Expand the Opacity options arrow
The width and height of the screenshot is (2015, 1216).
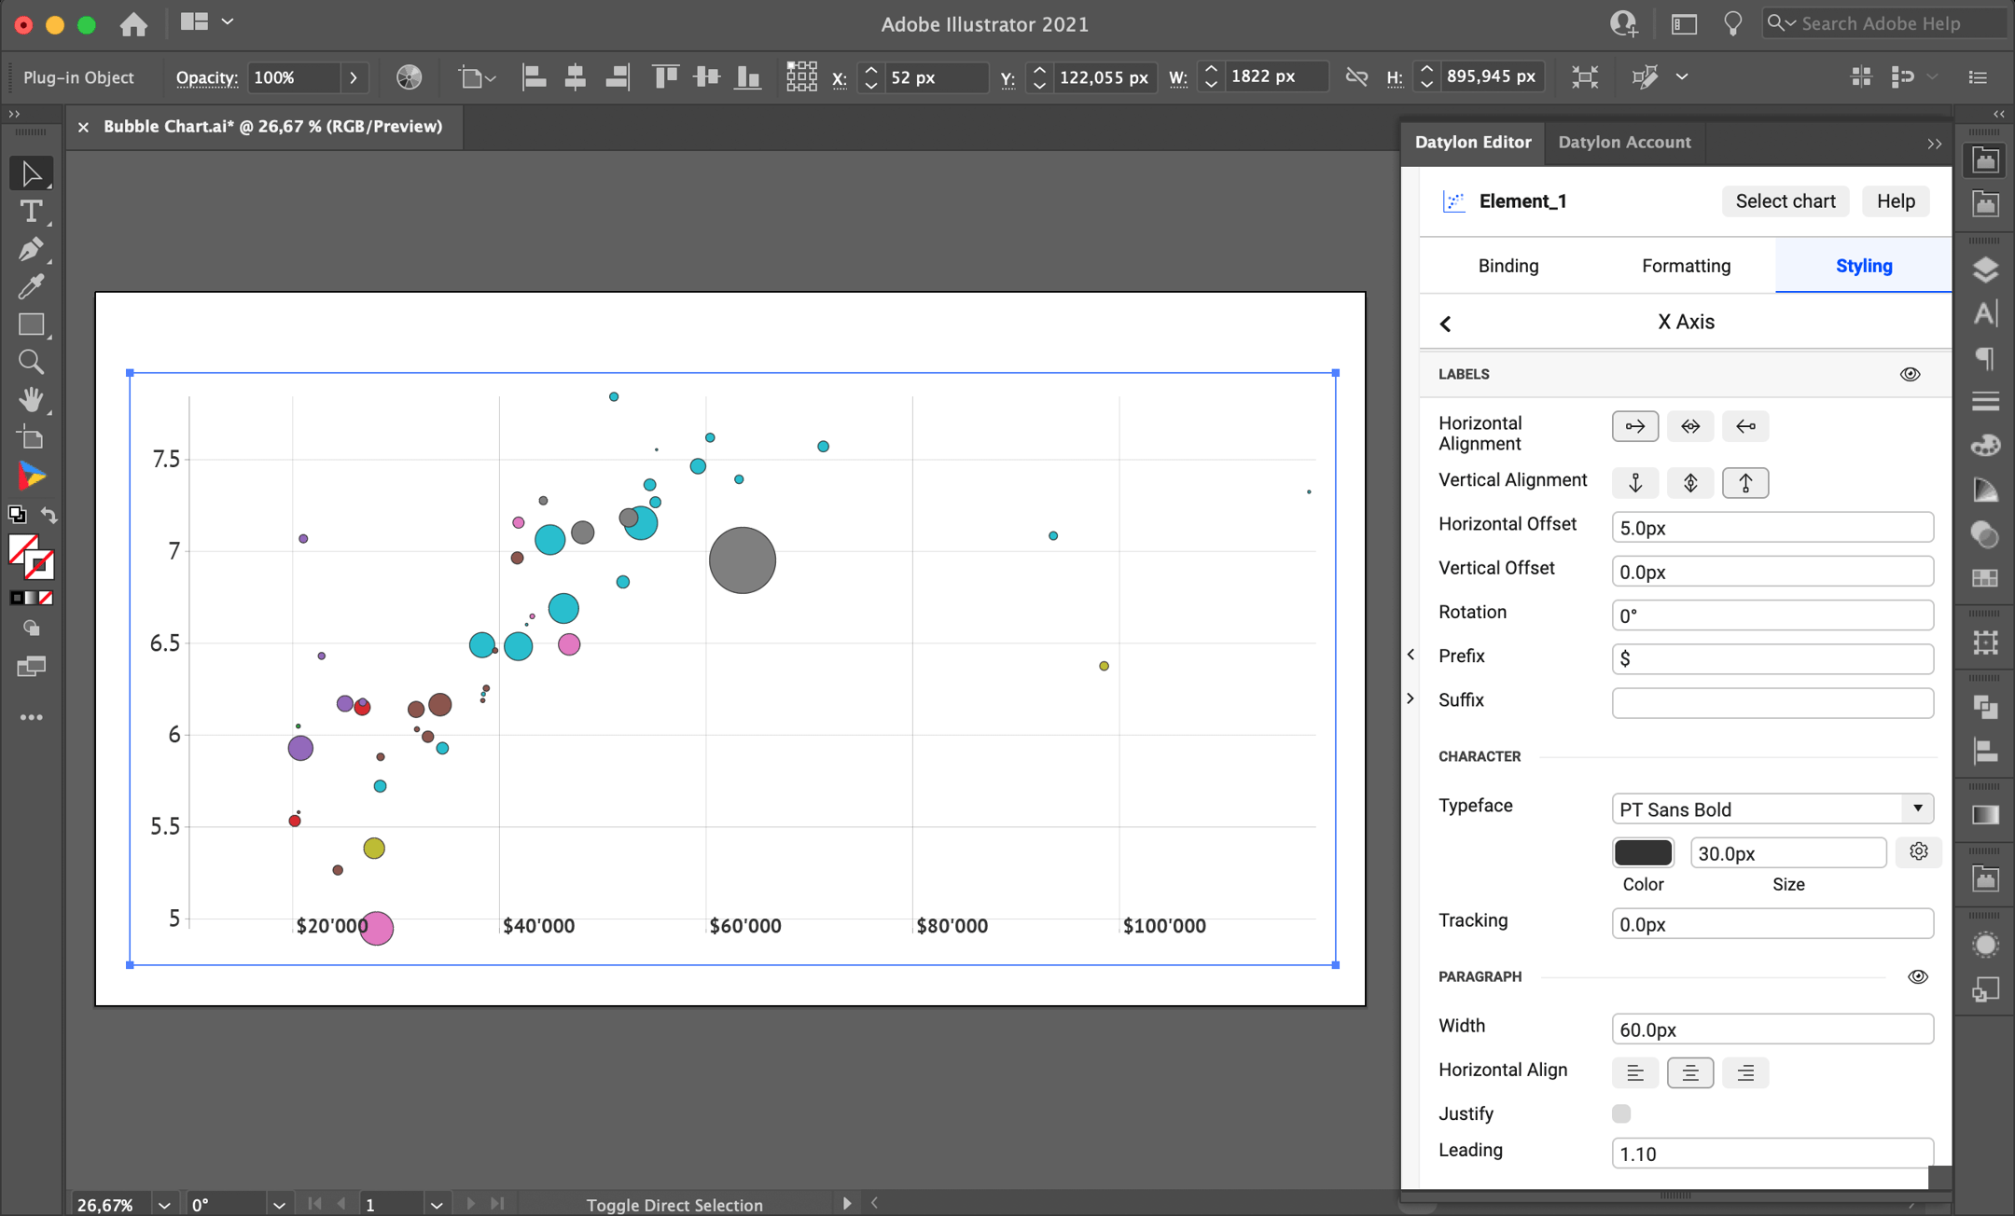click(354, 77)
